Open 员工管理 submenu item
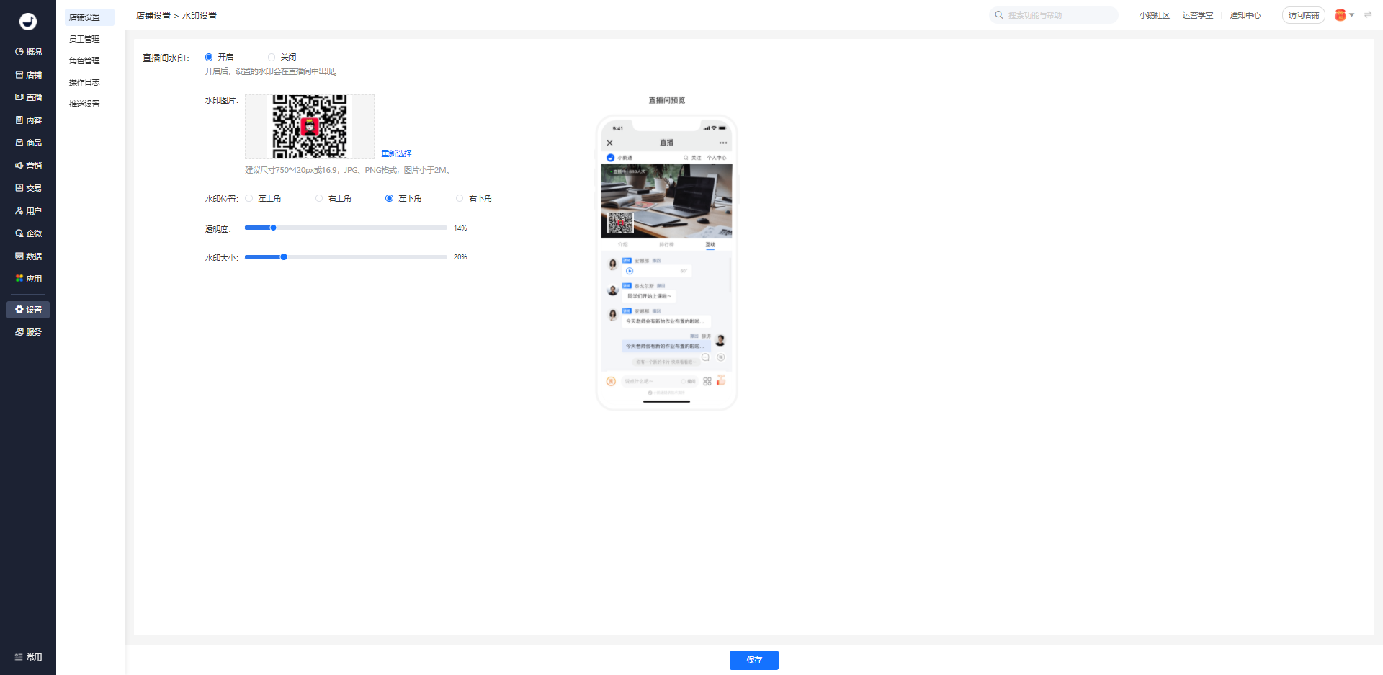 (x=84, y=39)
